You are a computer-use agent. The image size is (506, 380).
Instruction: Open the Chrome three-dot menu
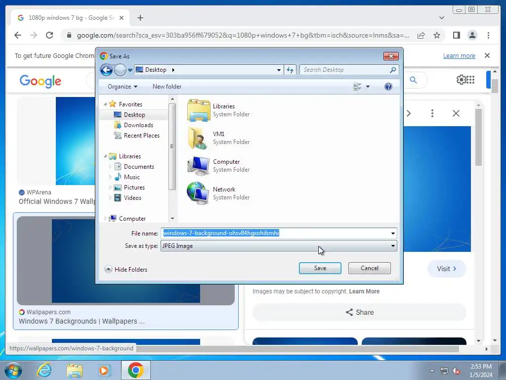pyautogui.click(x=488, y=35)
